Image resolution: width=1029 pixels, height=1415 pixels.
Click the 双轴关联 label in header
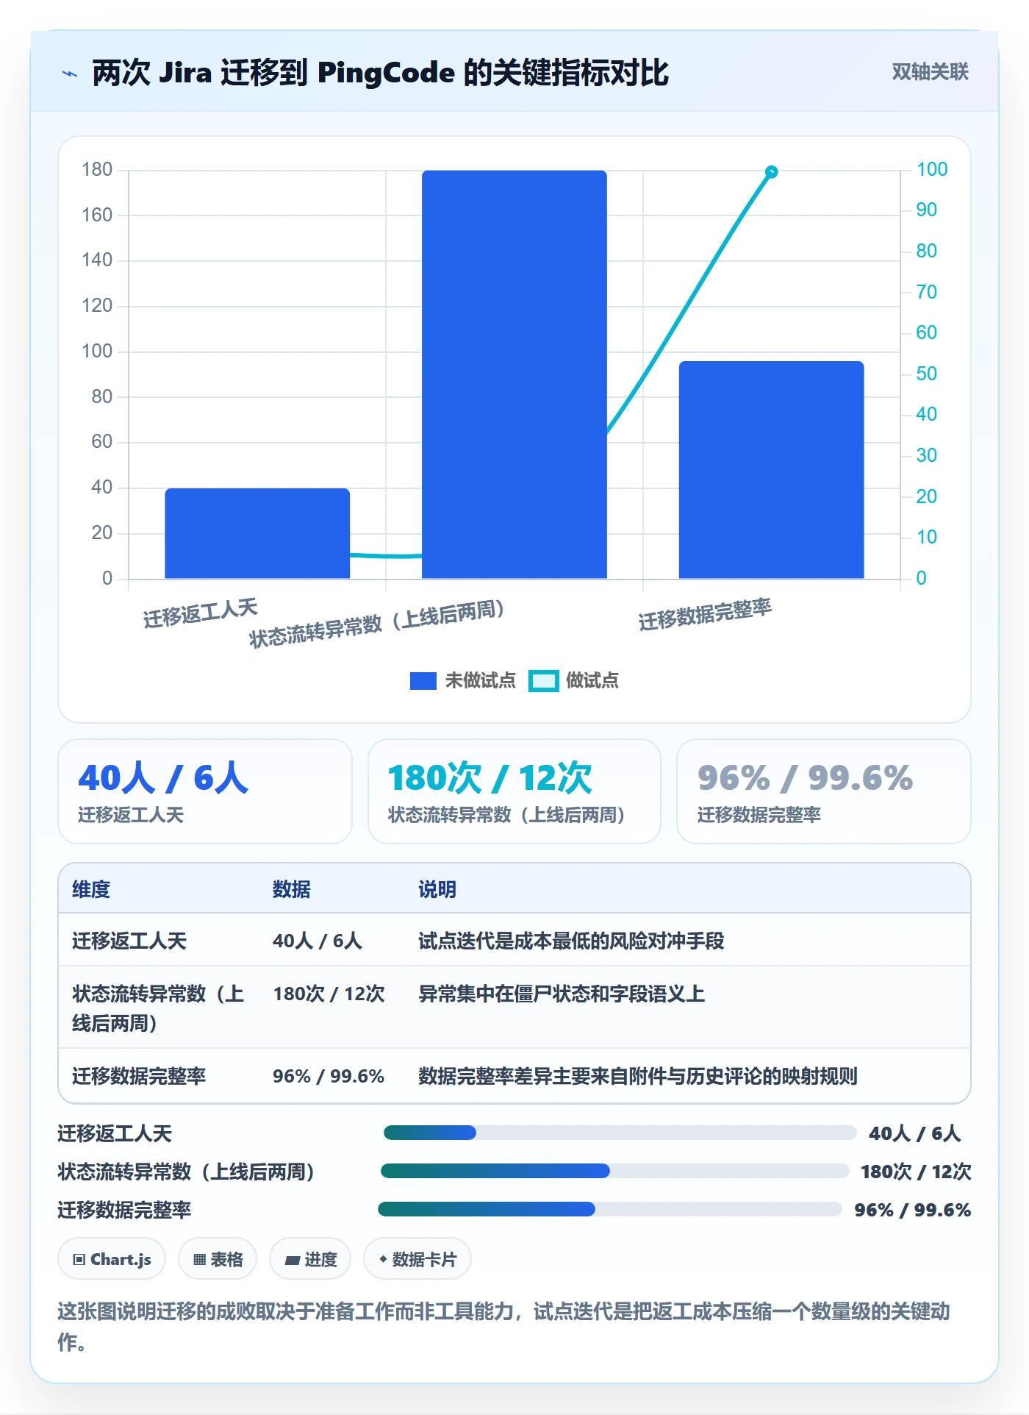[930, 72]
